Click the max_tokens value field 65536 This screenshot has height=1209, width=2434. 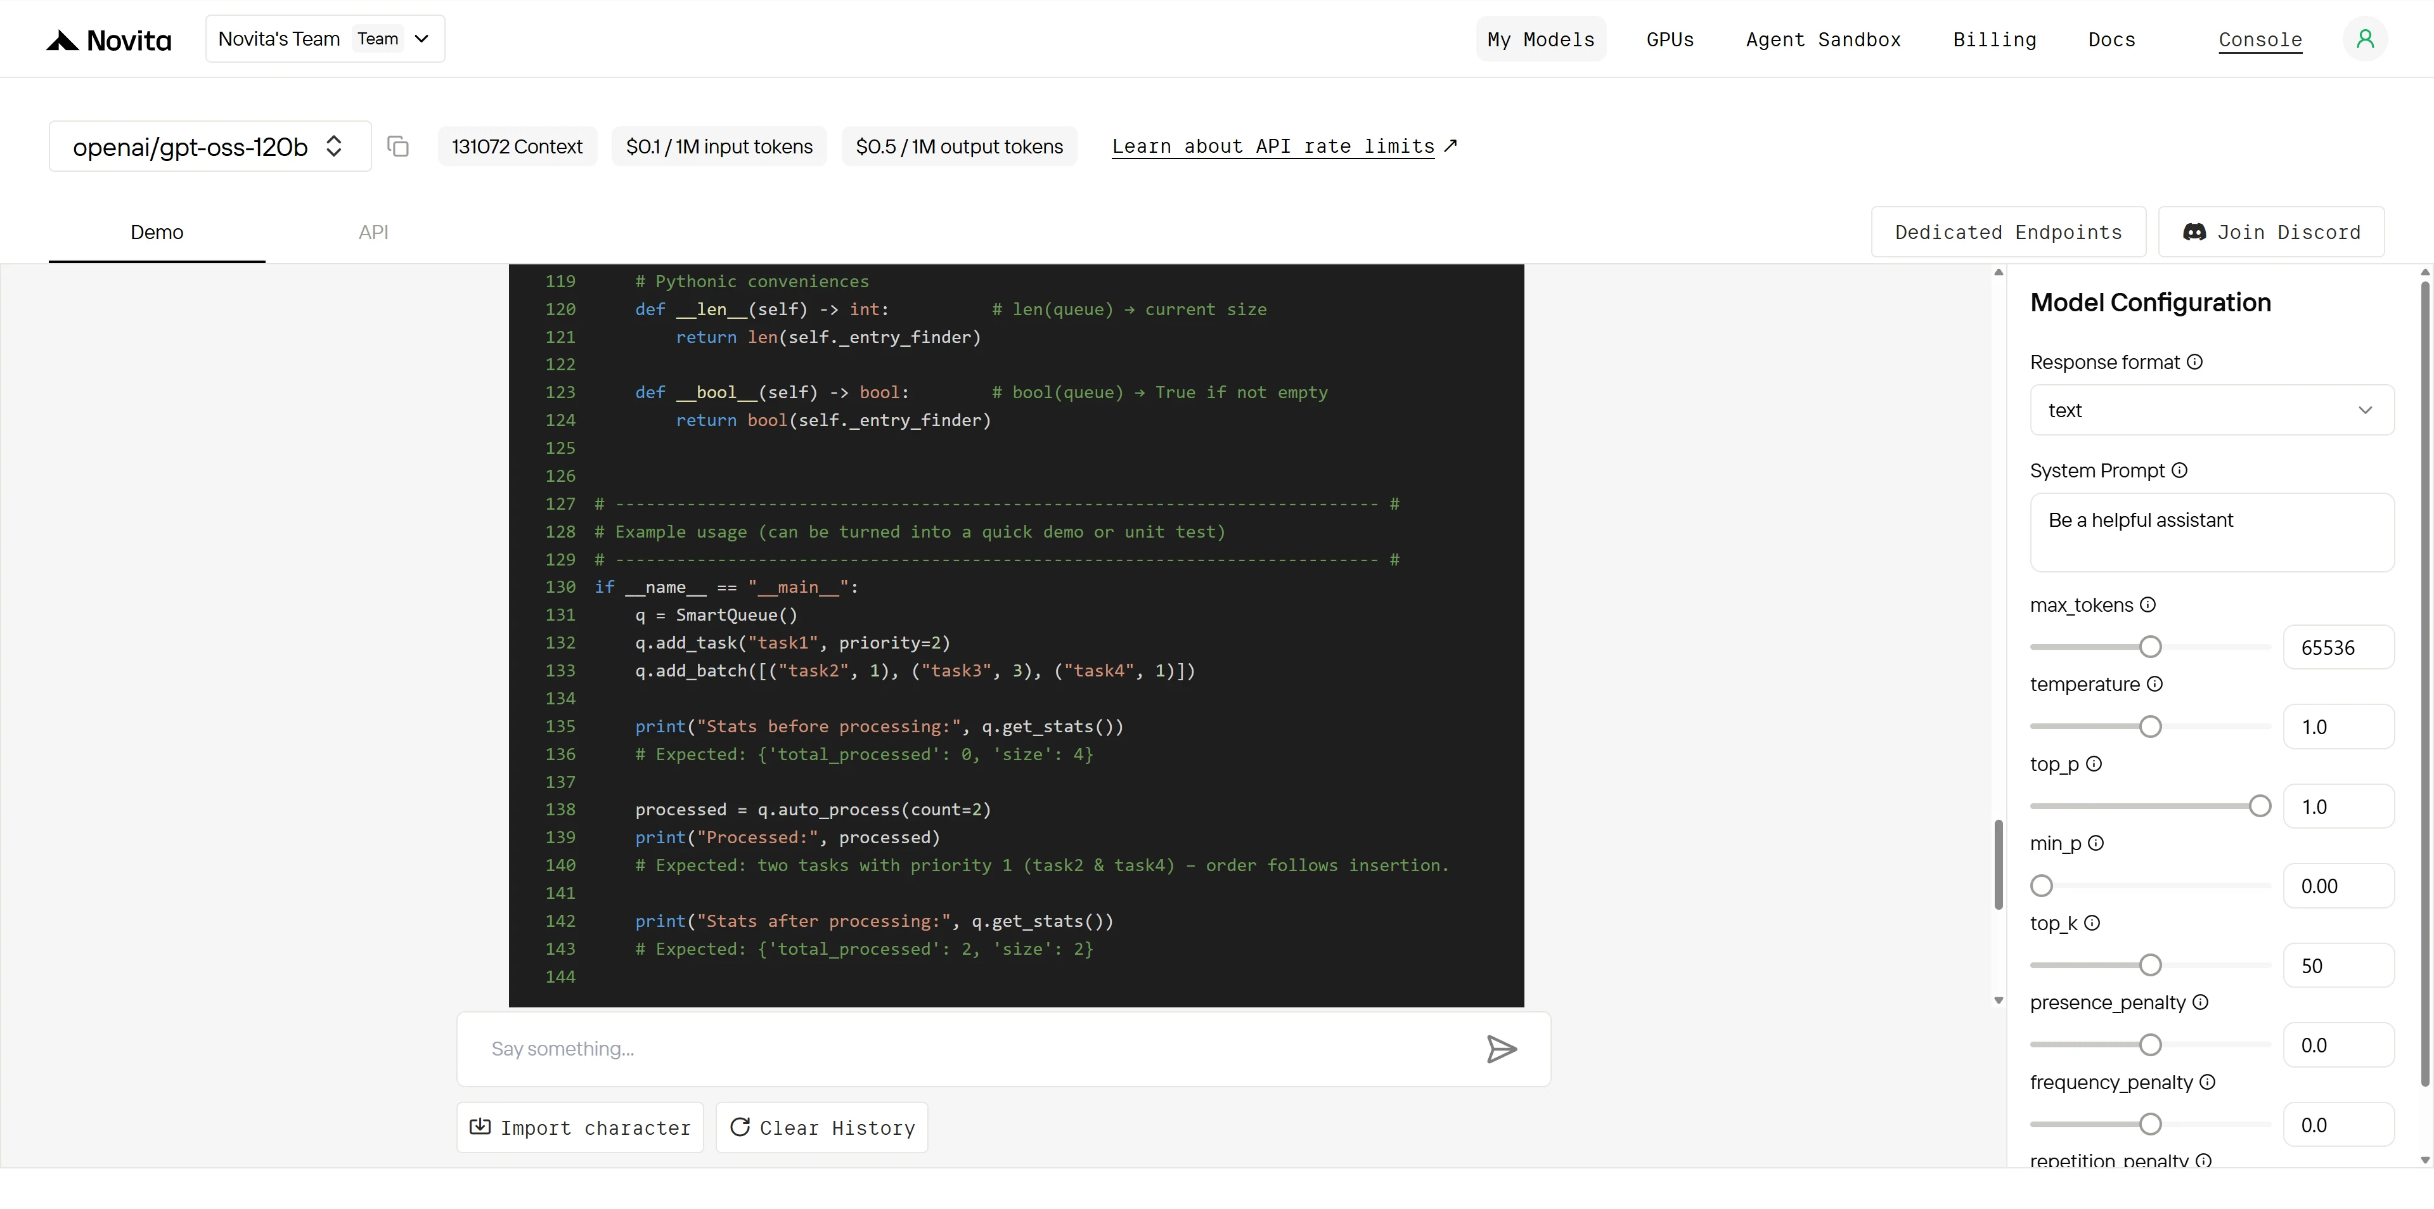[x=2338, y=647]
